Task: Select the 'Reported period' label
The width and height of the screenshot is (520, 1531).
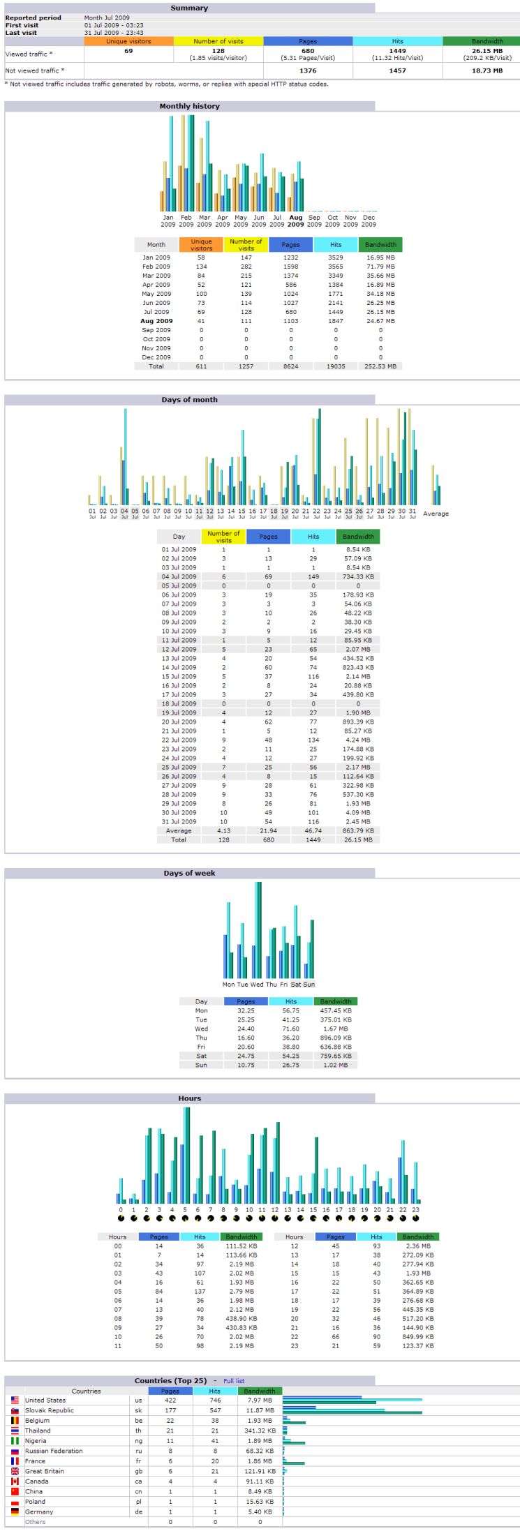Action: pyautogui.click(x=33, y=17)
